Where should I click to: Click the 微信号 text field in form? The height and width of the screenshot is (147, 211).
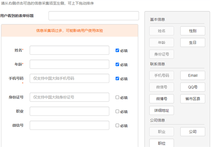click(69, 125)
